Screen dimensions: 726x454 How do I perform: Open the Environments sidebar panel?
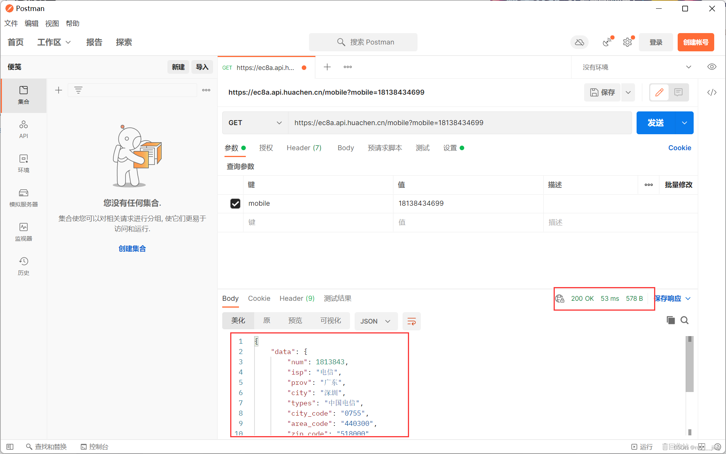pos(24,164)
